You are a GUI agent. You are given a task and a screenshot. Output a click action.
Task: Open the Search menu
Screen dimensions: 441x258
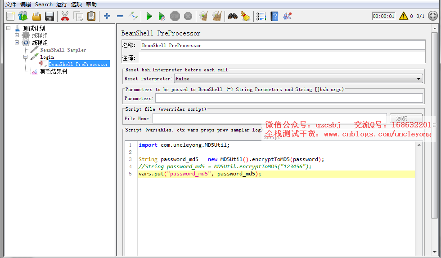coord(44,4)
